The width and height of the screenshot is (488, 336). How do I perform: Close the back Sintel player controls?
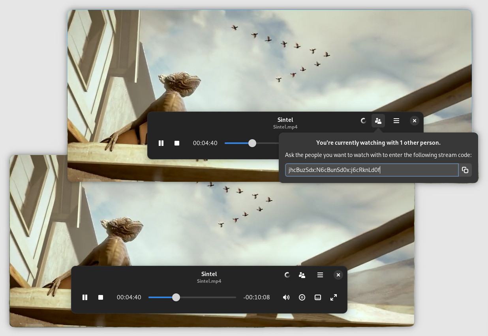414,121
